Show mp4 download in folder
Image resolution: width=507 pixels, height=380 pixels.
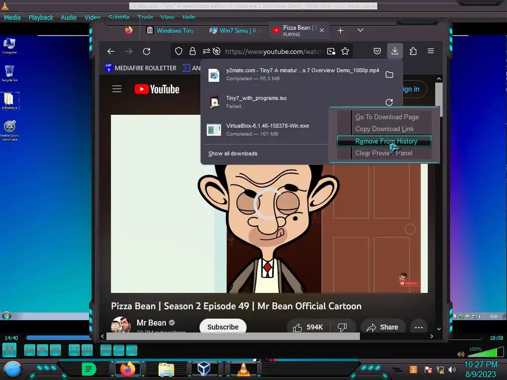tap(389, 75)
